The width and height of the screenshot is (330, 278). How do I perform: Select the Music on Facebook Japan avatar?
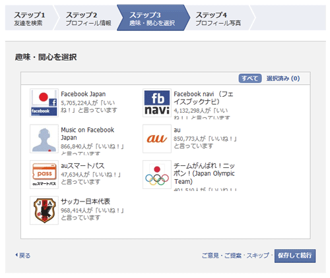(44, 138)
